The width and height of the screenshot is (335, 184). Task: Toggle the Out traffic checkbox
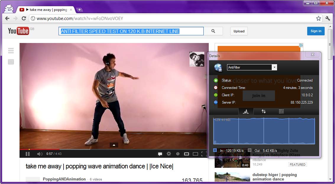pyautogui.click(x=250, y=150)
